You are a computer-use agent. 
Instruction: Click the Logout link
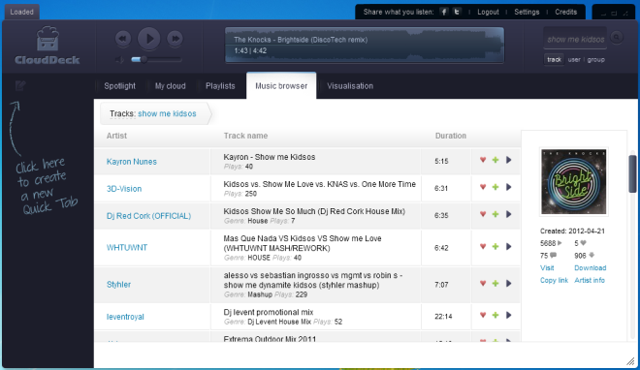[x=488, y=12]
